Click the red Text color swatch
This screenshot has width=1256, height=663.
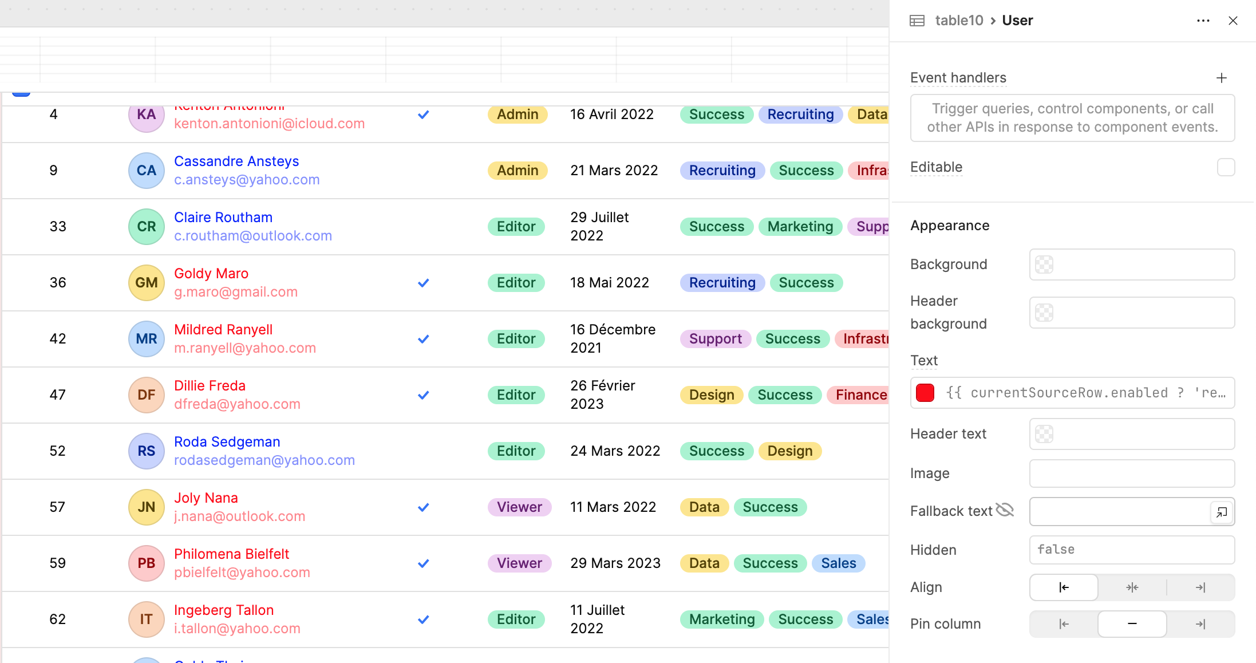[925, 393]
